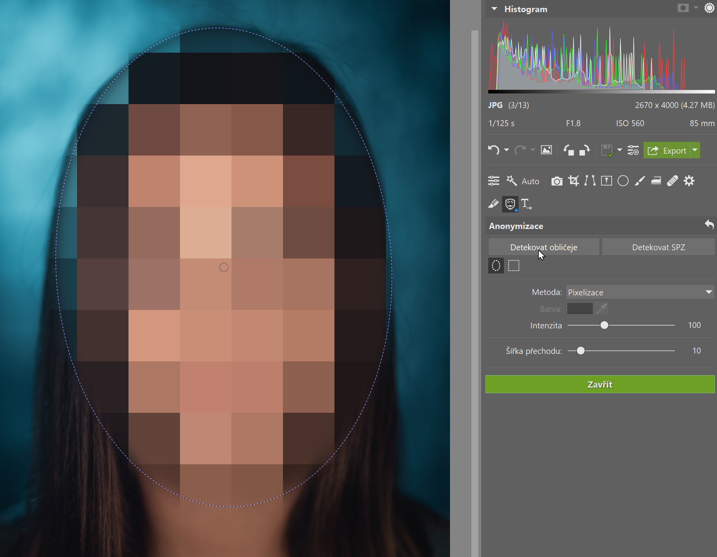Click the Intenzita value 100 field
The height and width of the screenshot is (557, 717).
tap(694, 325)
